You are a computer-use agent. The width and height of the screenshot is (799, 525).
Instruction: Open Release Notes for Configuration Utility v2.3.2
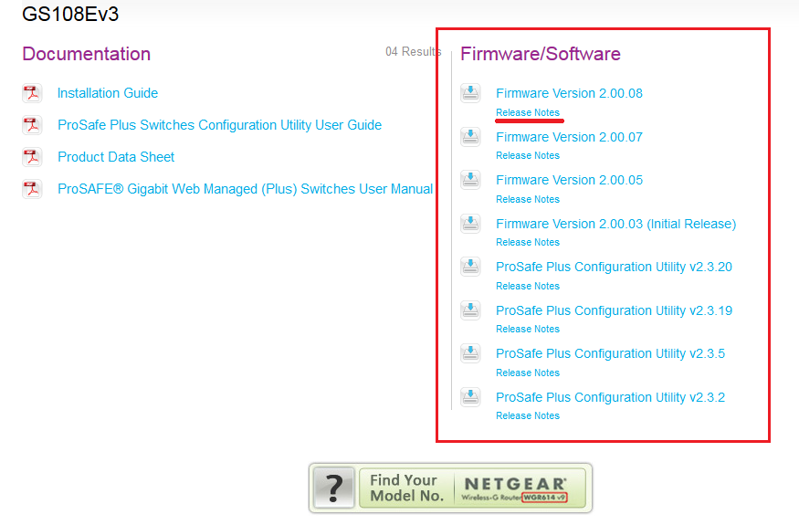click(528, 415)
